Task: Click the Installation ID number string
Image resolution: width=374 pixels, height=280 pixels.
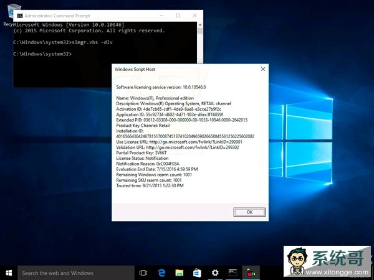Action: point(185,136)
